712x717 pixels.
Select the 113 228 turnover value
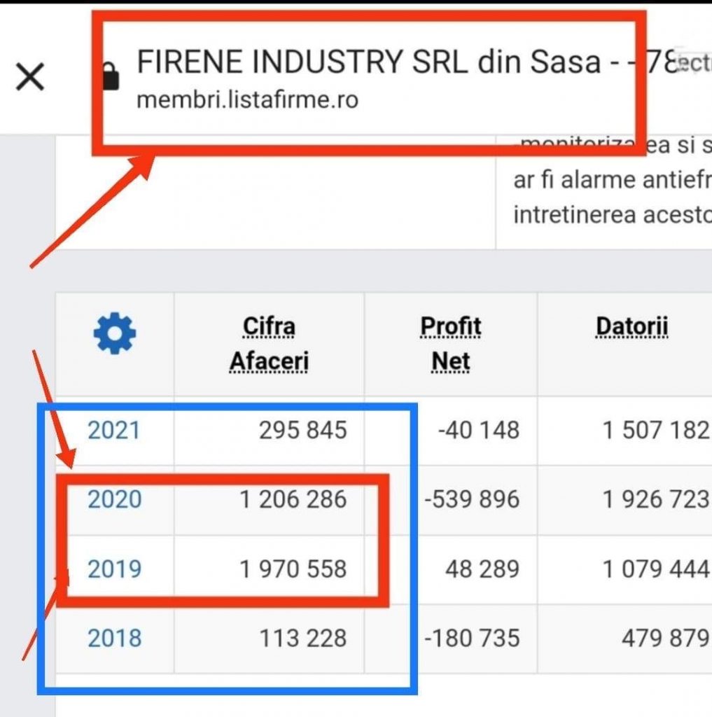point(302,638)
